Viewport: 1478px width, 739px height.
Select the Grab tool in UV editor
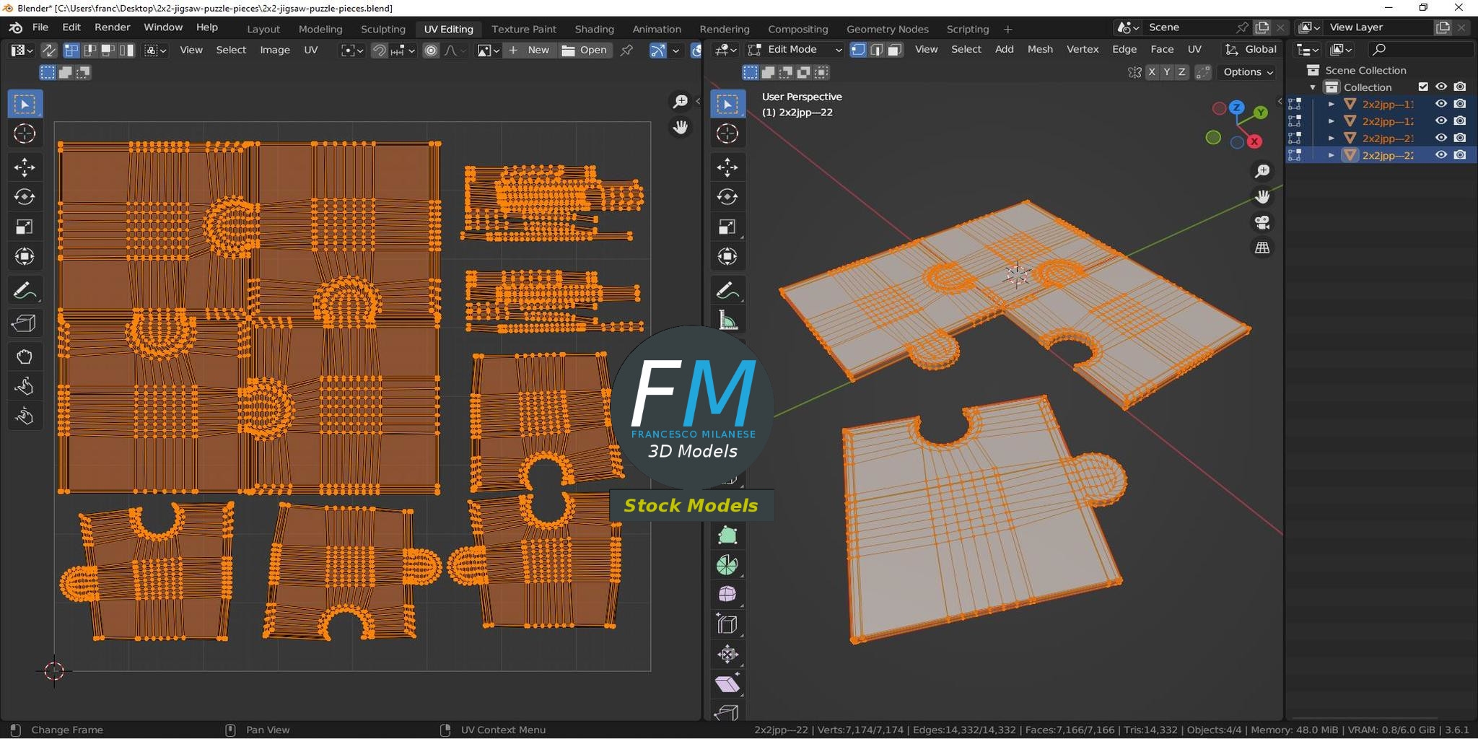coord(25,357)
